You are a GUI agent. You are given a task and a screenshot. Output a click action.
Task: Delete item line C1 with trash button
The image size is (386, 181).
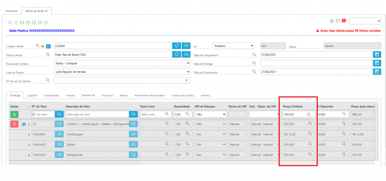click(14, 124)
